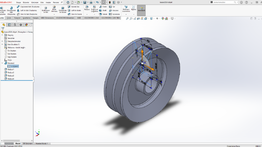Select the Feder rib tool
262x147 pixels.
point(103,7)
